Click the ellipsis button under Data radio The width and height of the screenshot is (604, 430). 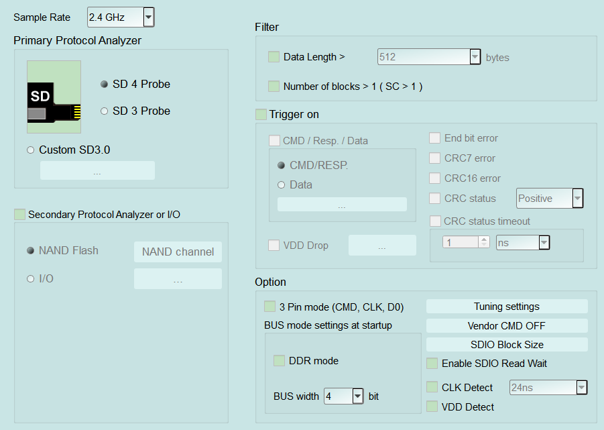click(x=342, y=204)
